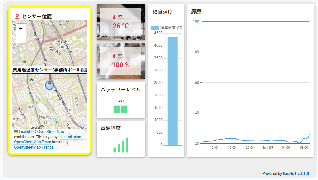Click the sensor name label popup on the map
The image size is (318, 180).
coord(50,70)
